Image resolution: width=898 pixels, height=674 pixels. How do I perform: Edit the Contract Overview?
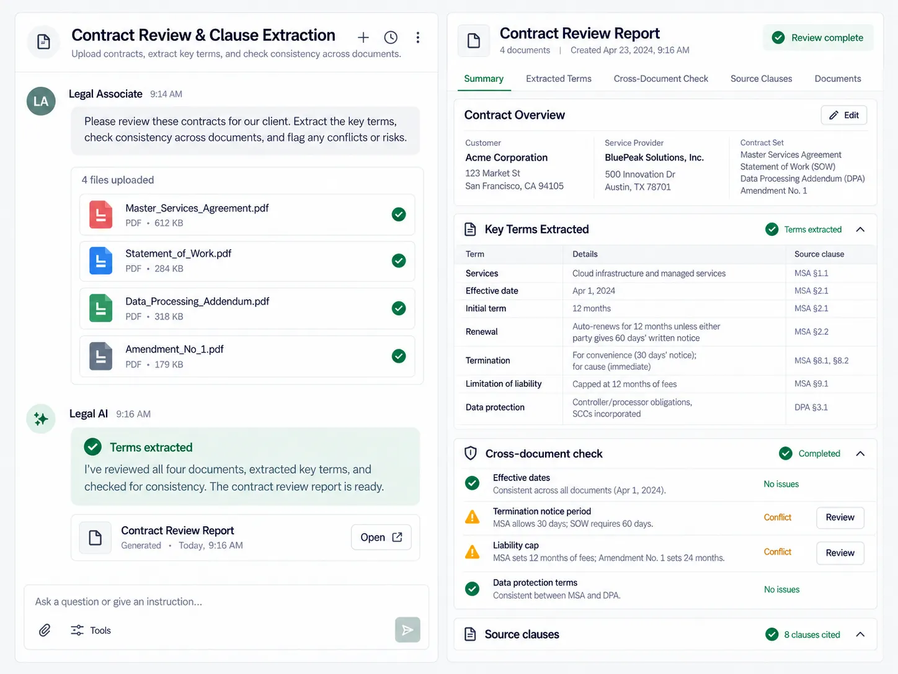tap(844, 115)
